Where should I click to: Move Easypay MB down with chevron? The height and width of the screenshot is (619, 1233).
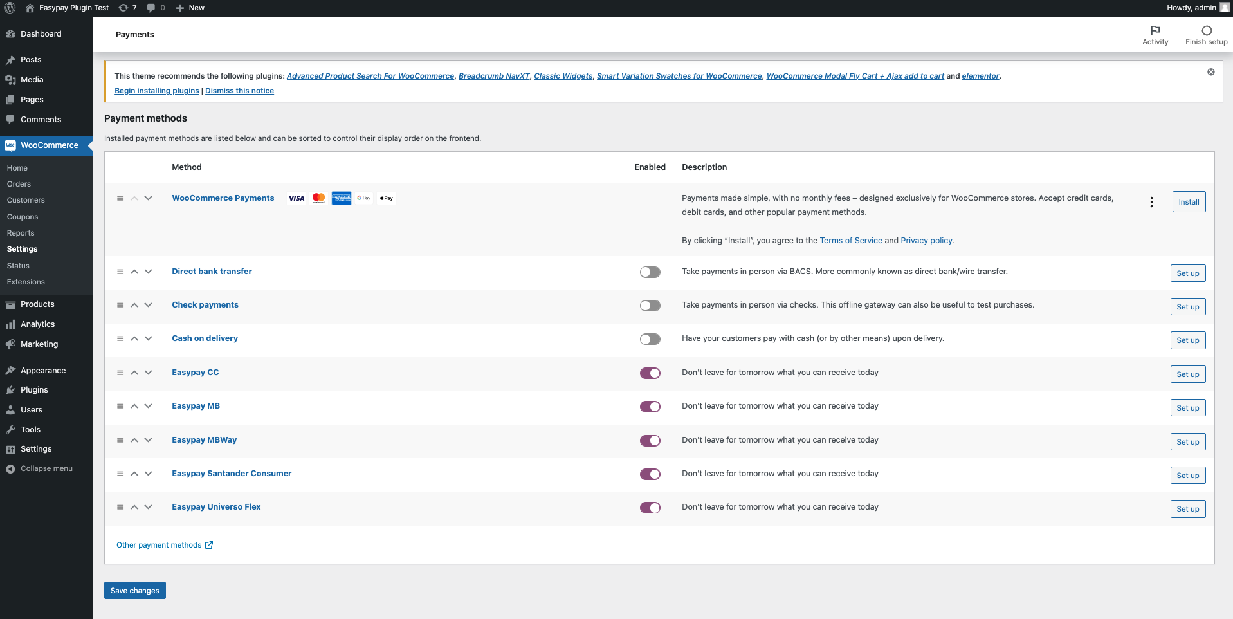coord(149,406)
